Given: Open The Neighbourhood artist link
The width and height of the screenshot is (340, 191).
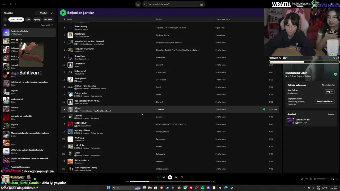Looking at the screenshot, I should 102,111.
